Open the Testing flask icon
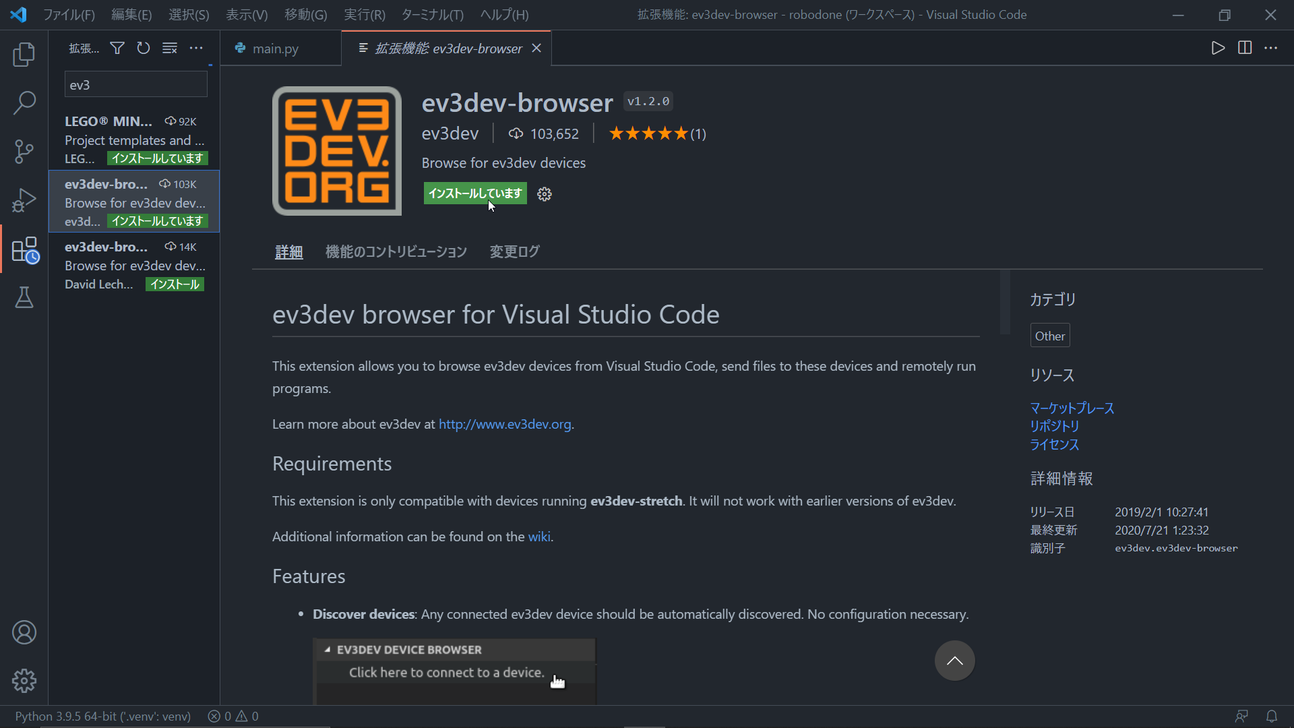The height and width of the screenshot is (728, 1294). [24, 297]
